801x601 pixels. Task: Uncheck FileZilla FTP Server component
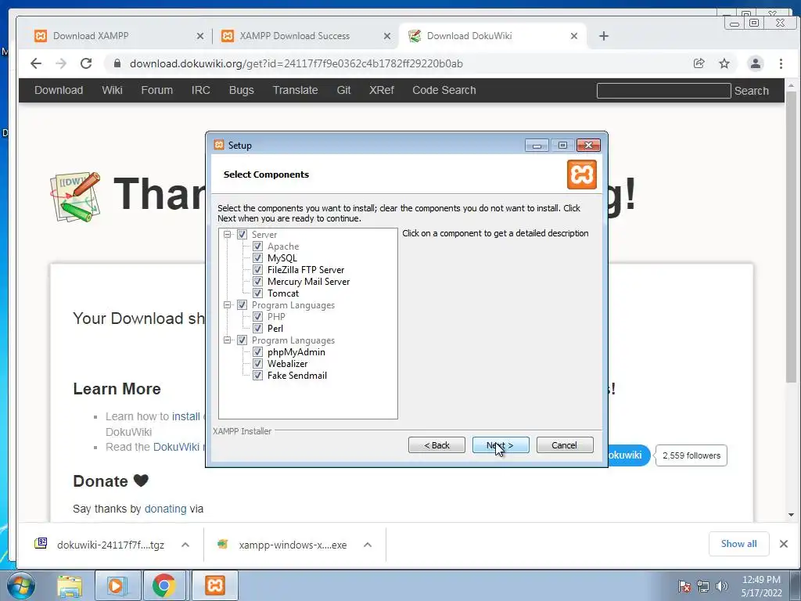point(257,270)
